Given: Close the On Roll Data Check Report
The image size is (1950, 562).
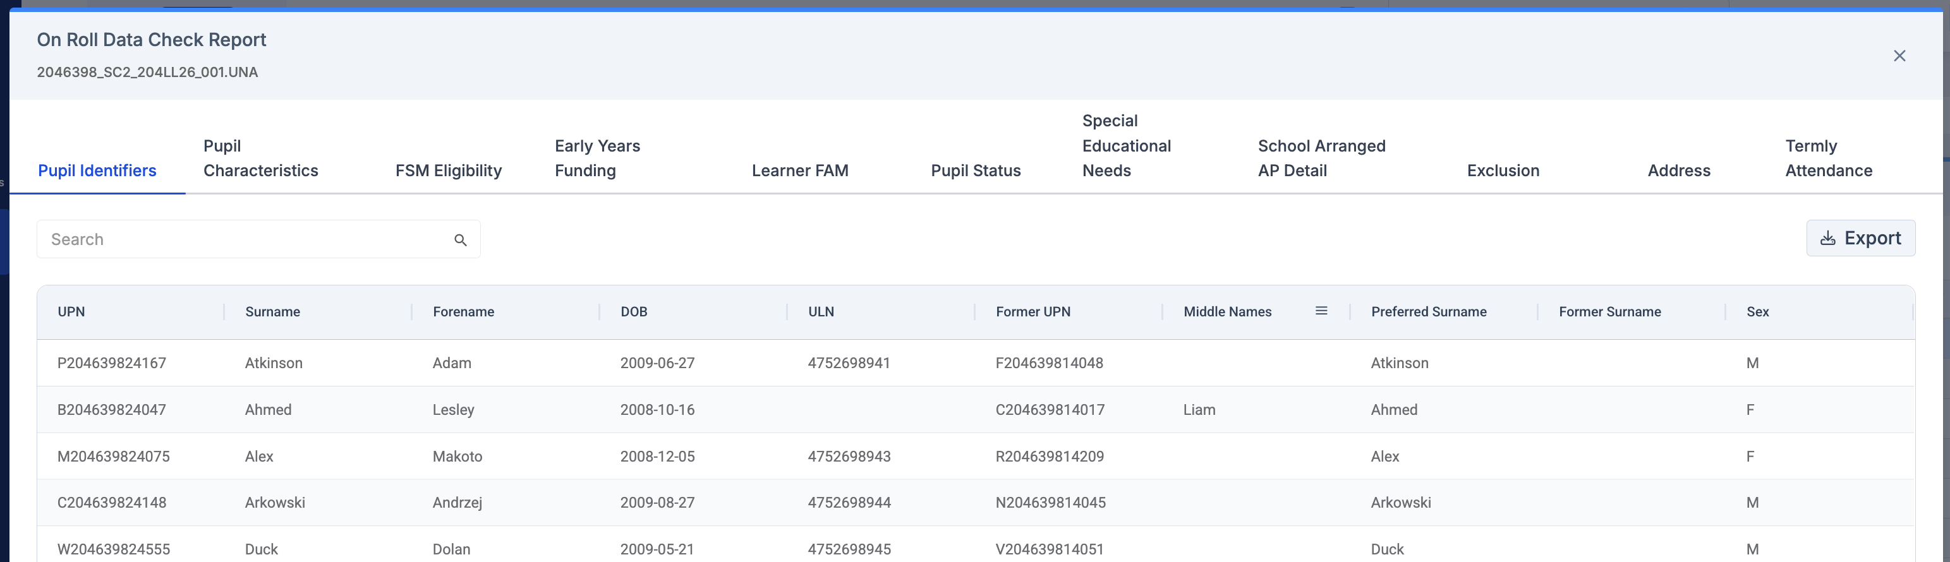Looking at the screenshot, I should [1899, 56].
